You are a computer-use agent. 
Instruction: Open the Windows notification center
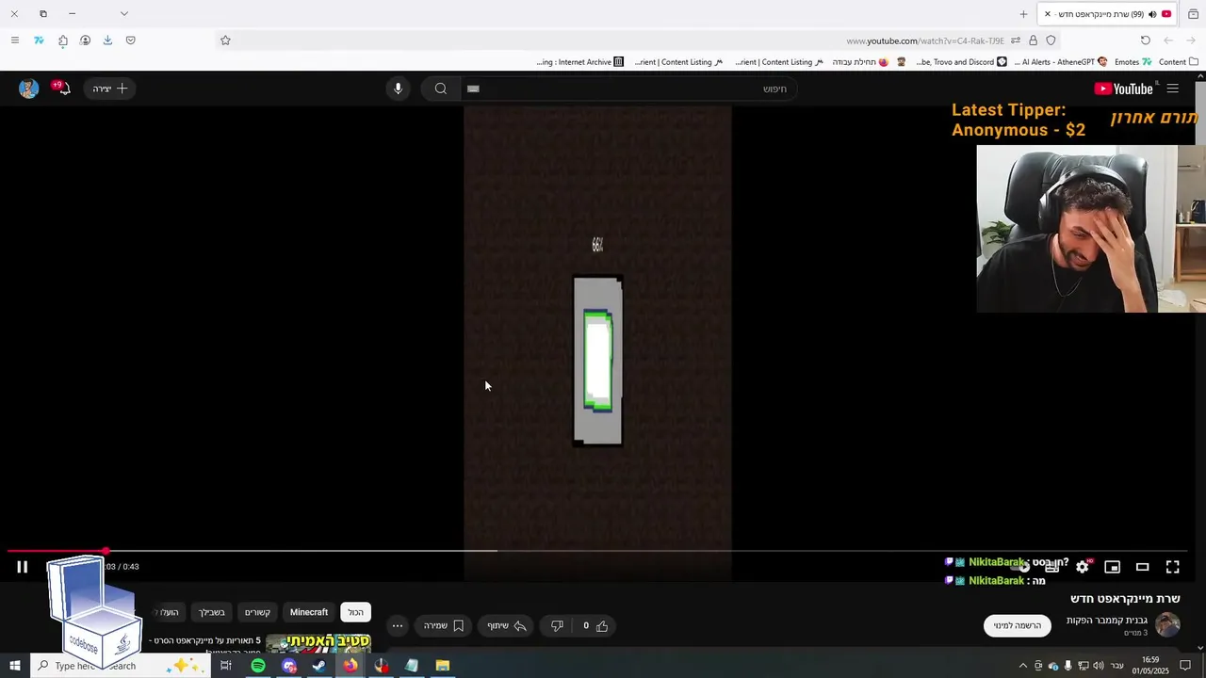(x=1186, y=666)
